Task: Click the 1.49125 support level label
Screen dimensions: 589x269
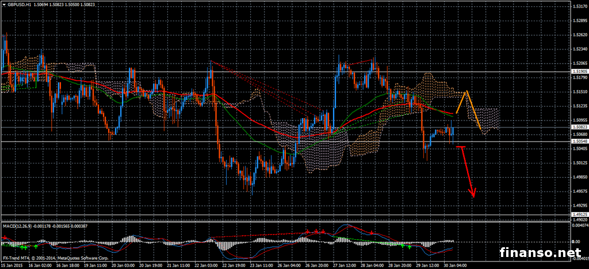Action: [579, 215]
